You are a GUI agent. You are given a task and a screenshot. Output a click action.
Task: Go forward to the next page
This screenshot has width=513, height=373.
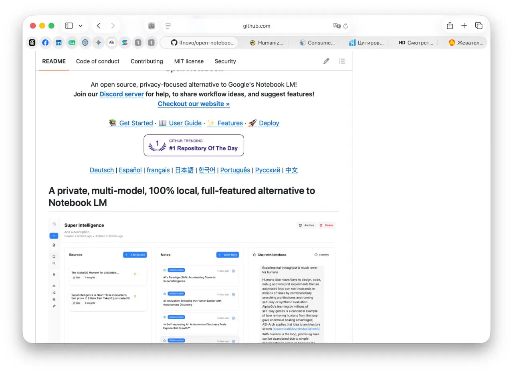coord(113,26)
